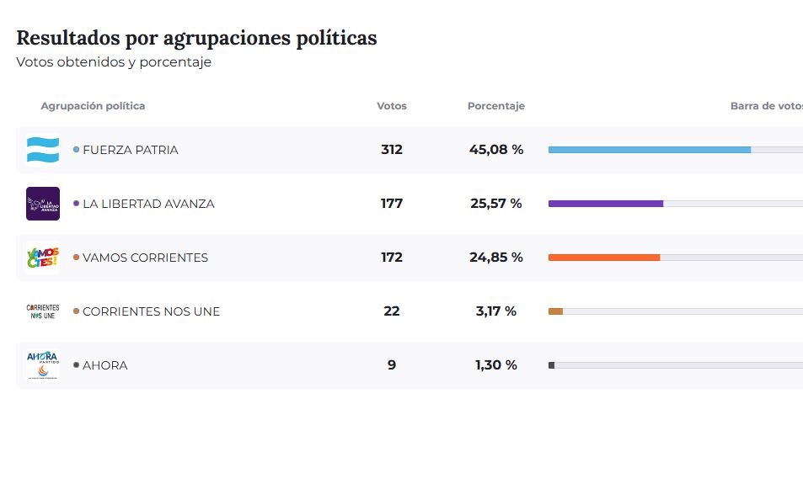803x489 pixels.
Task: Click the Agrupación política column header
Action: tap(93, 106)
